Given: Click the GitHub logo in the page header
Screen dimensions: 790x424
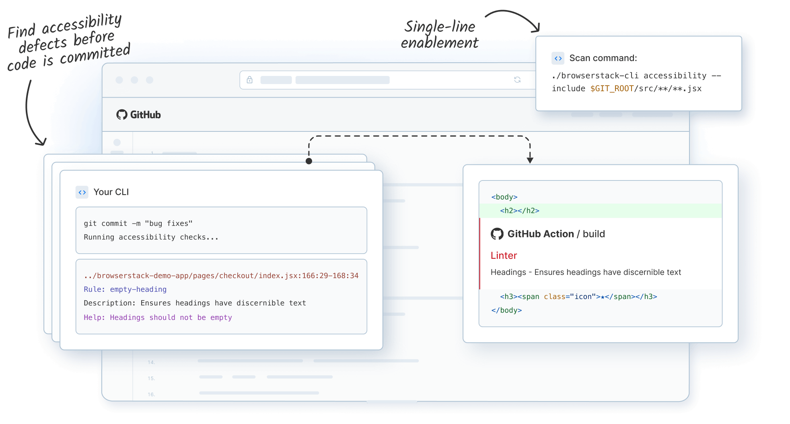Looking at the screenshot, I should pos(122,115).
